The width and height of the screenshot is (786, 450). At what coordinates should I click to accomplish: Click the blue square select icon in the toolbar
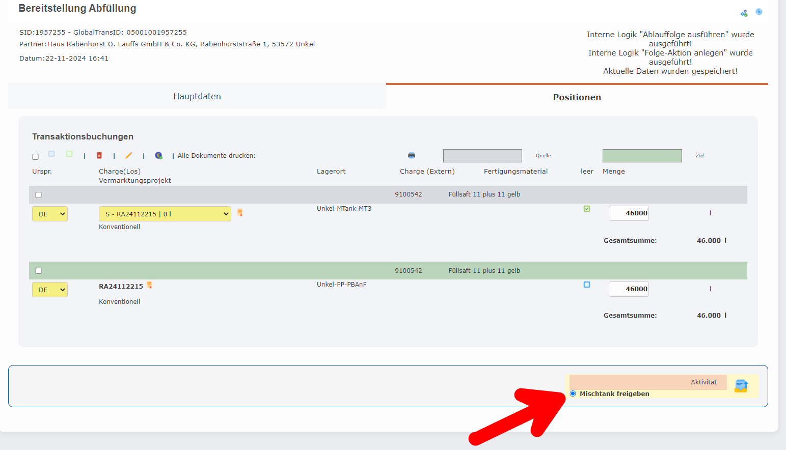coord(51,154)
